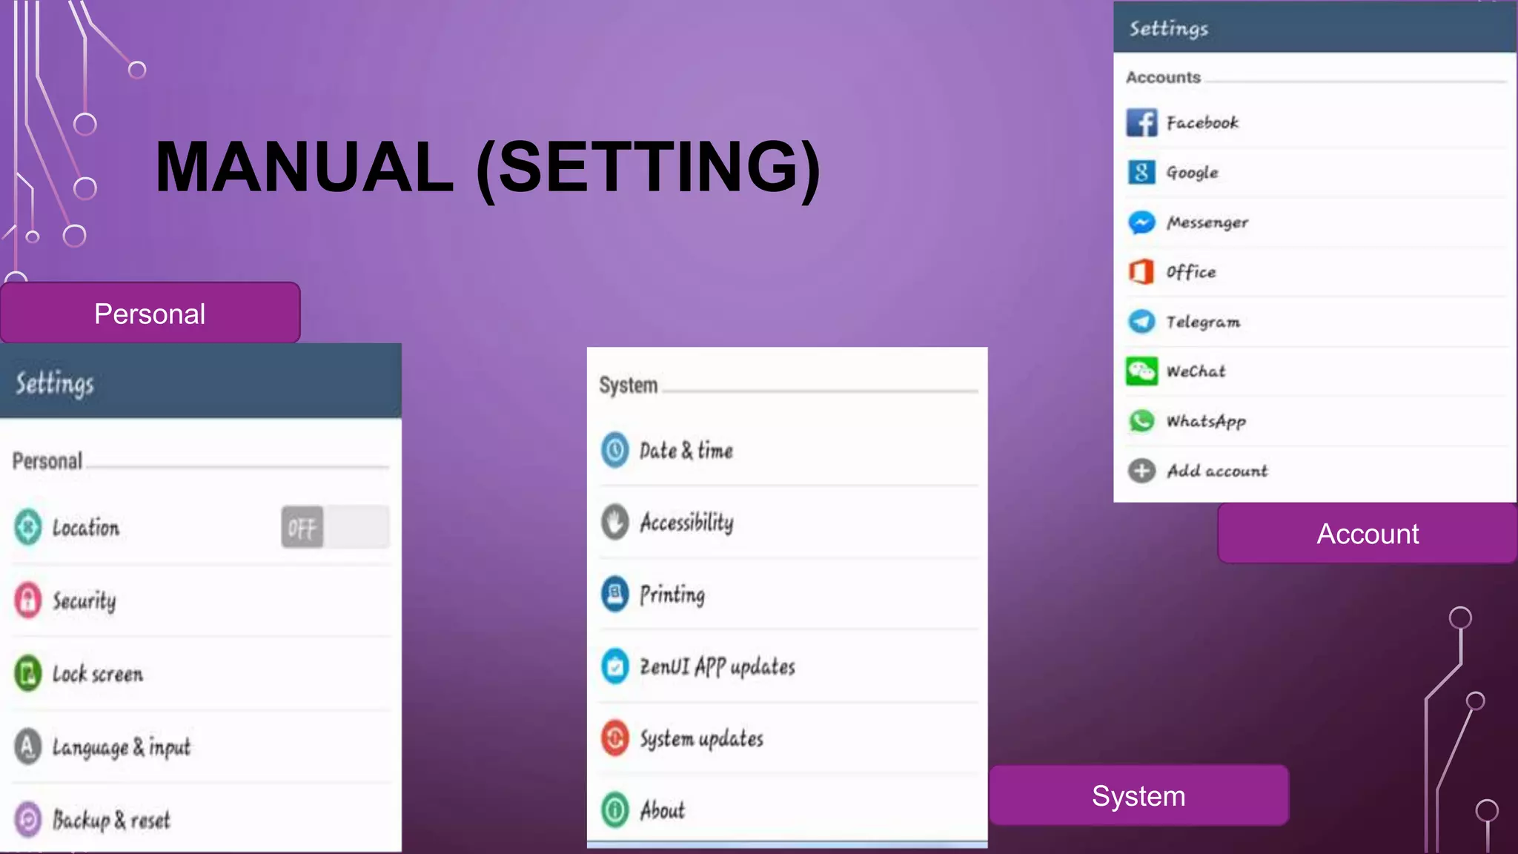Click the green Lock screen icon
1518x854 pixels.
(x=28, y=673)
